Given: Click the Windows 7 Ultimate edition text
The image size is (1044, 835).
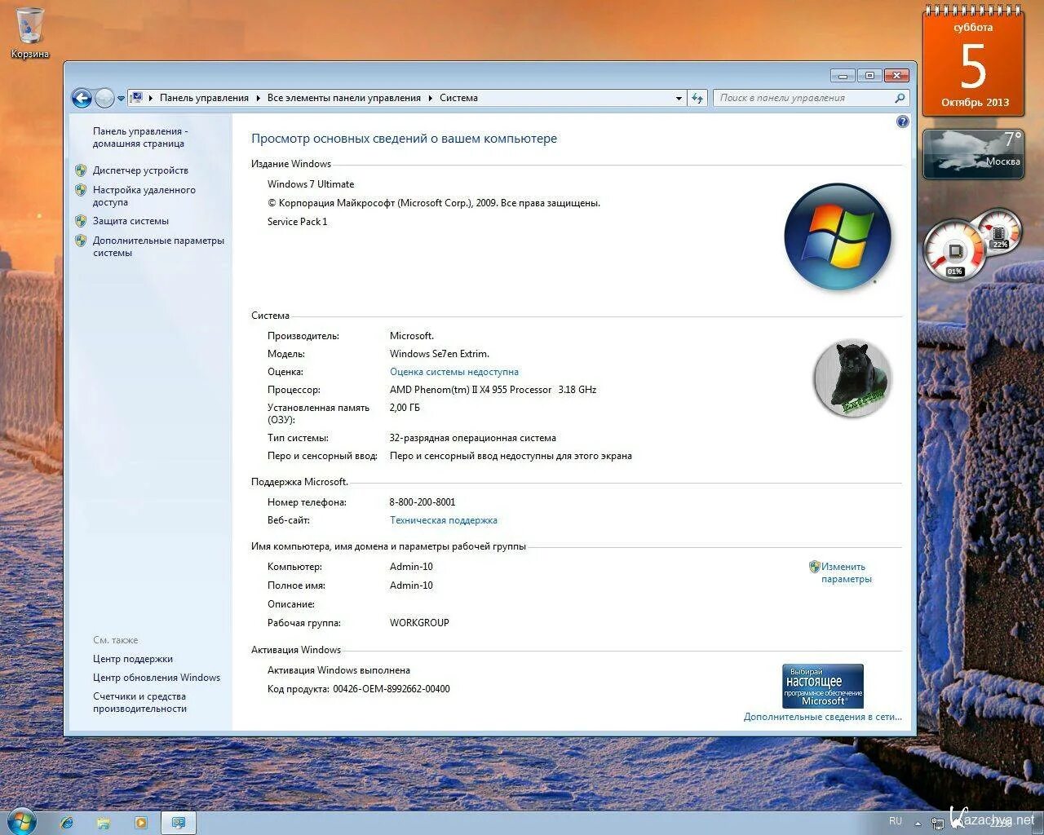Looking at the screenshot, I should 311,184.
